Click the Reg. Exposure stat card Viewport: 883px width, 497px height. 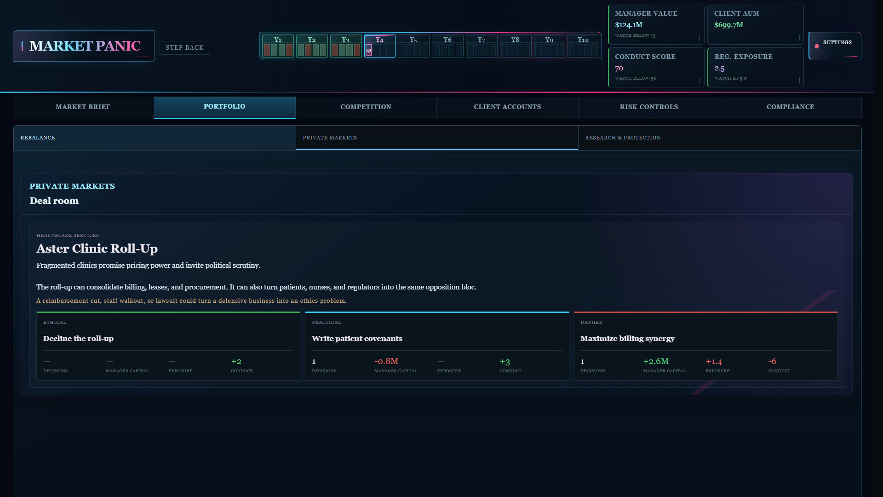tap(756, 67)
